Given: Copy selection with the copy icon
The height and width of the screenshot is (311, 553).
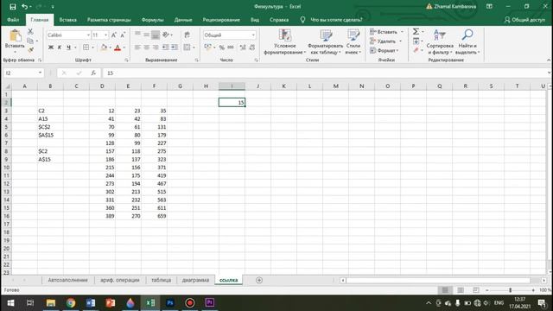Looking at the screenshot, I should [30, 41].
